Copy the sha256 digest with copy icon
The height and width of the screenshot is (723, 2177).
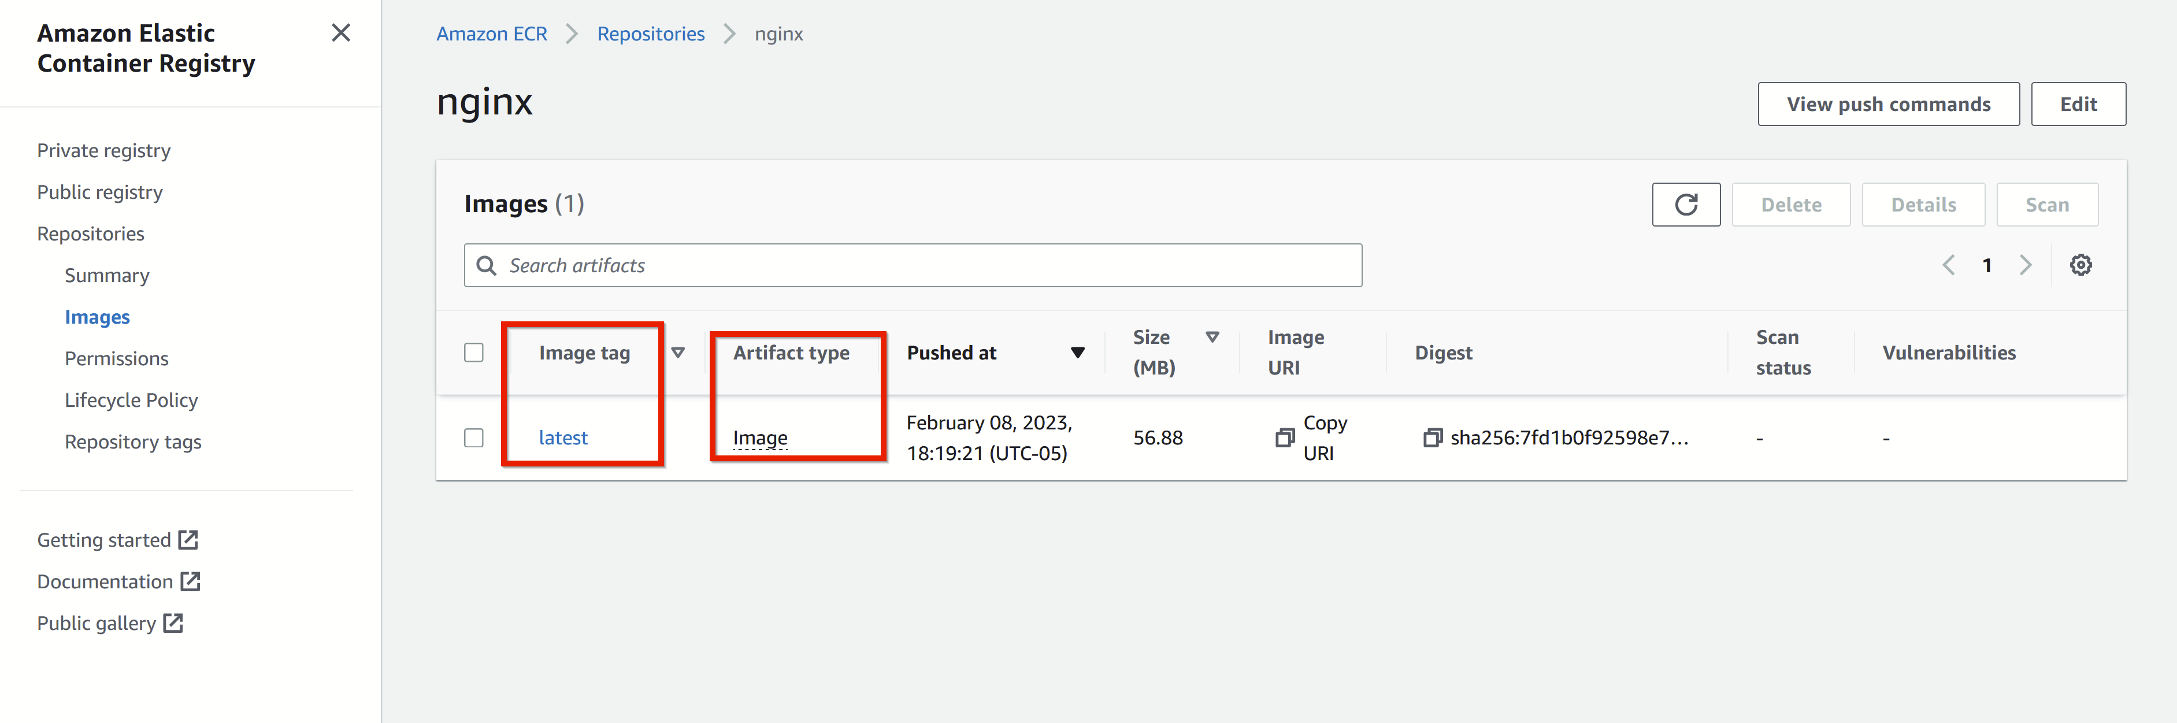[1431, 437]
